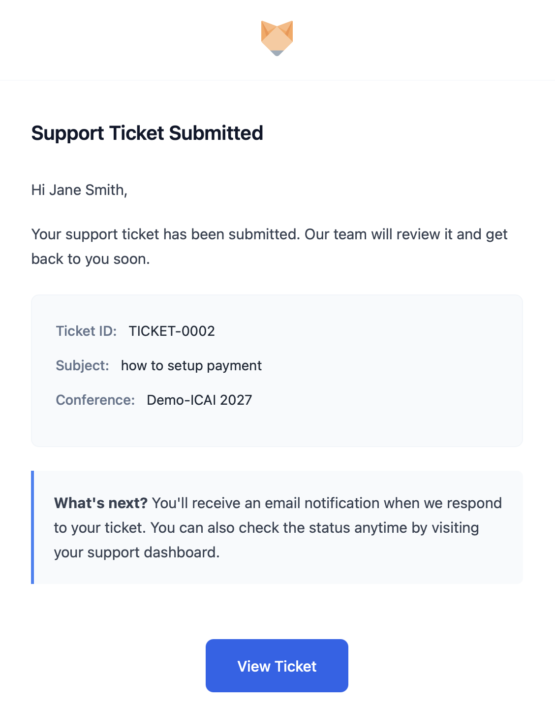Select the Demo-ICAI 2027 conference name
555x711 pixels.
199,400
